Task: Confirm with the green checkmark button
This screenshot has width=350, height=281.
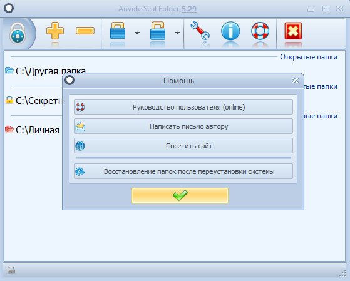Action: 180,195
